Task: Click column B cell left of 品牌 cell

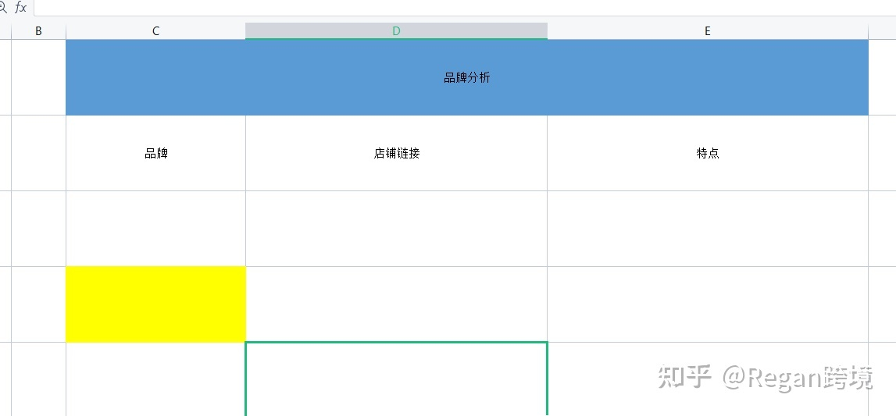Action: [x=38, y=153]
